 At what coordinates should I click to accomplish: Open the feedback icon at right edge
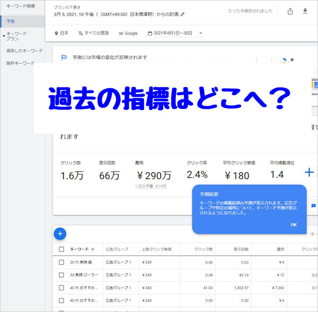coord(313,206)
